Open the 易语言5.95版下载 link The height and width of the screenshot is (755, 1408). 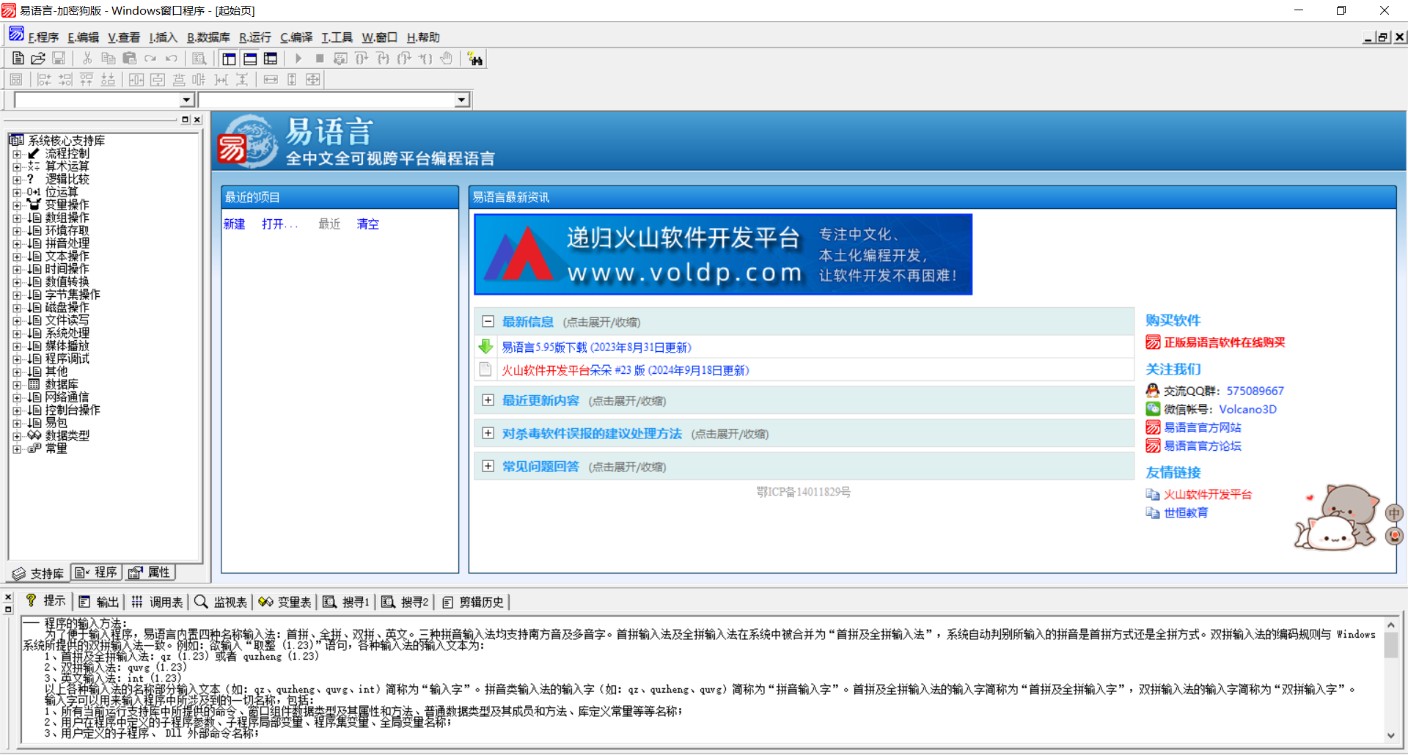596,347
